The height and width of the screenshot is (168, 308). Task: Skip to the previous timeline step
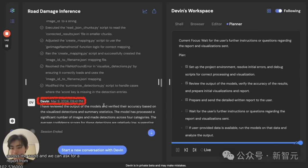[x=186, y=150]
